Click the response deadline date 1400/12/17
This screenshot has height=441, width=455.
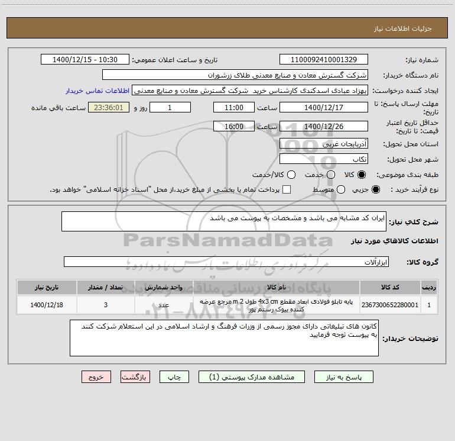pyautogui.click(x=324, y=107)
